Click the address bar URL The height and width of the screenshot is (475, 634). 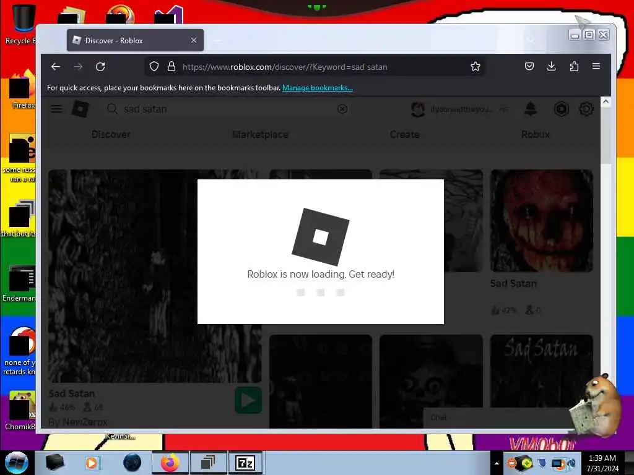285,67
